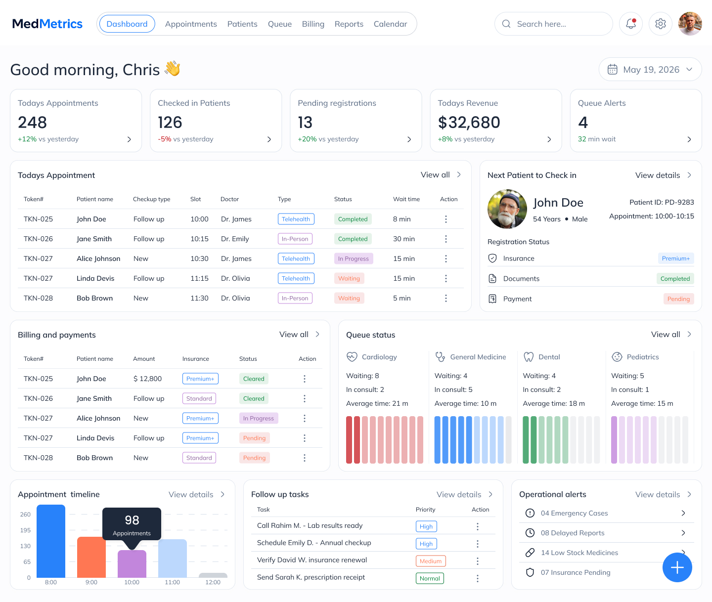View all Queue status

pyautogui.click(x=671, y=334)
